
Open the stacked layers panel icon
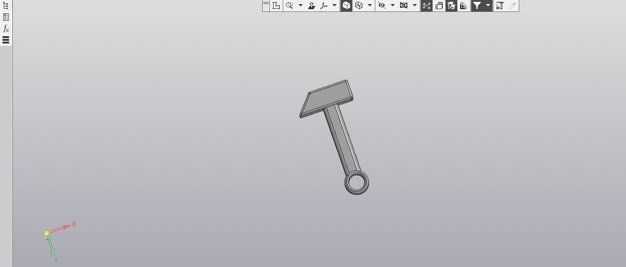click(x=6, y=40)
